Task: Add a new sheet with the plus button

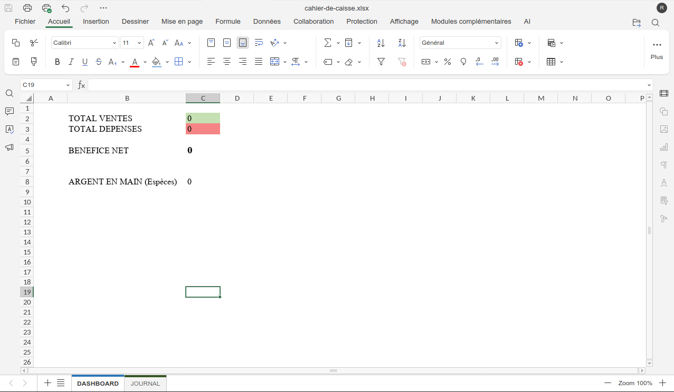Action: (48, 383)
